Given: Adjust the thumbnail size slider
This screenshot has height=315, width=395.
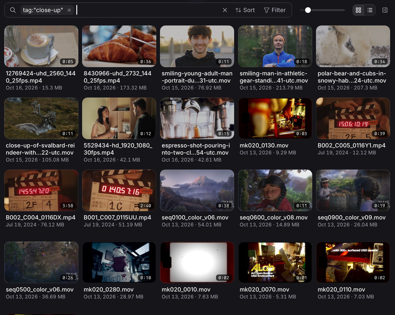Looking at the screenshot, I should click(x=308, y=10).
